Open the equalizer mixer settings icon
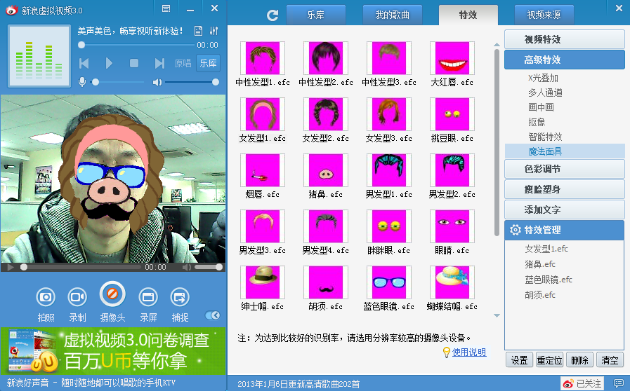The height and width of the screenshot is (391, 630). pyautogui.click(x=214, y=32)
